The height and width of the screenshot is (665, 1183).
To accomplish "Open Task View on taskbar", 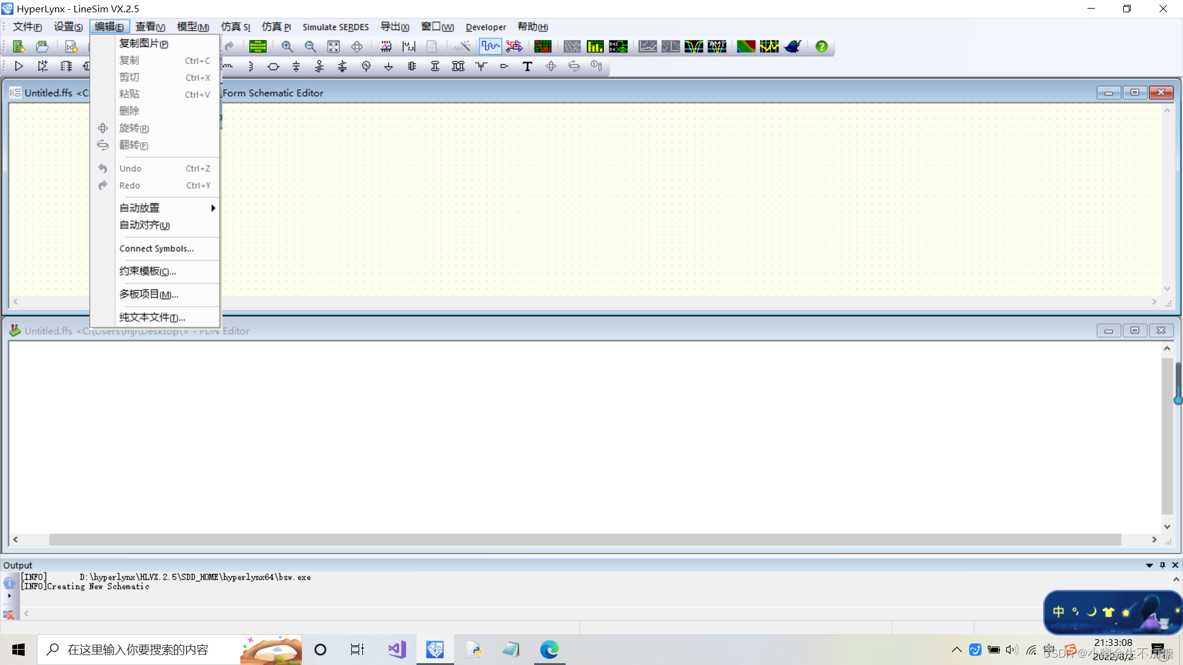I will point(357,650).
